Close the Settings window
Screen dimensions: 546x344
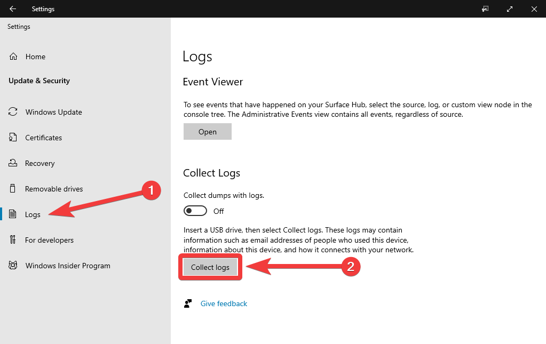coord(534,9)
